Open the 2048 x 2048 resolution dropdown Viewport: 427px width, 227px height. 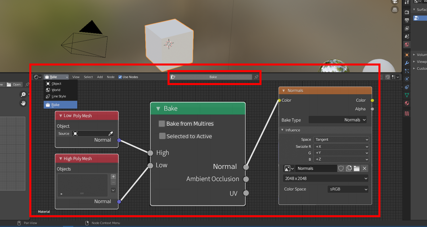[x=326, y=178]
